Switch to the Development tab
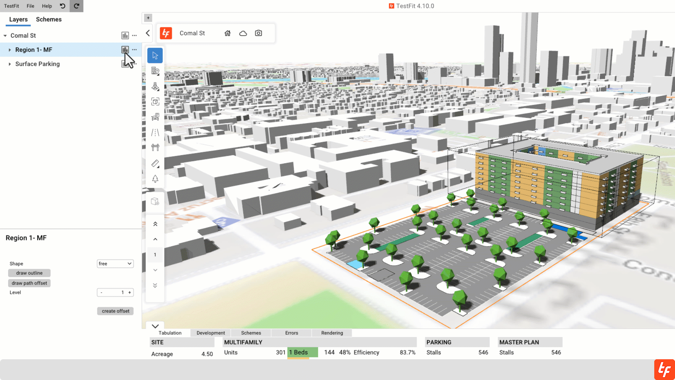 pyautogui.click(x=211, y=332)
